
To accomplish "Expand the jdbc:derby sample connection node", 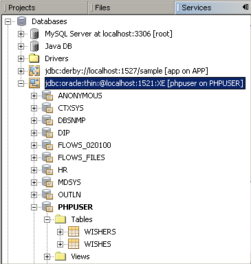I will tap(21, 71).
